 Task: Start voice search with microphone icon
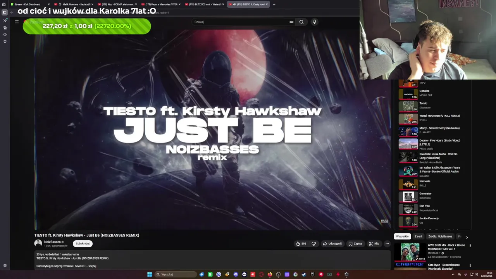[x=315, y=22]
